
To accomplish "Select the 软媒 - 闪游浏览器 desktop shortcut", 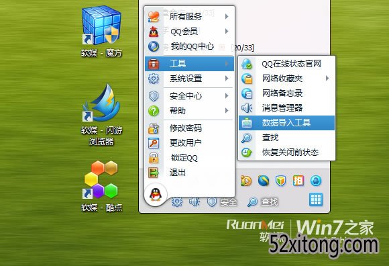I will click(x=101, y=115).
